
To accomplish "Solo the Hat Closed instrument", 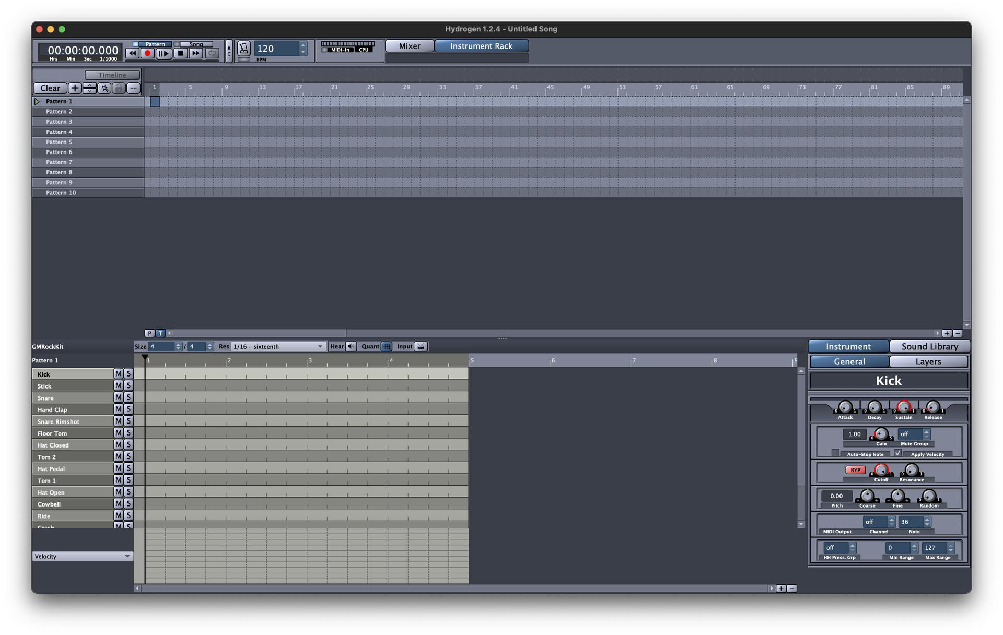I will coord(129,445).
